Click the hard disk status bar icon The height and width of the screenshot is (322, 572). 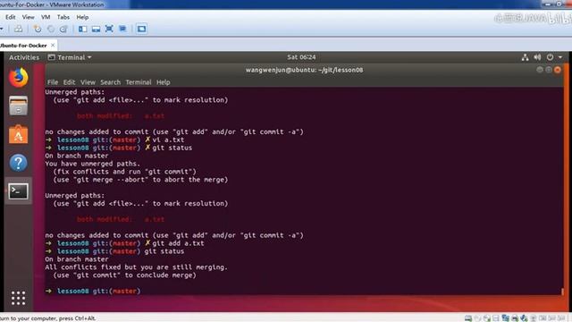[x=468, y=318]
